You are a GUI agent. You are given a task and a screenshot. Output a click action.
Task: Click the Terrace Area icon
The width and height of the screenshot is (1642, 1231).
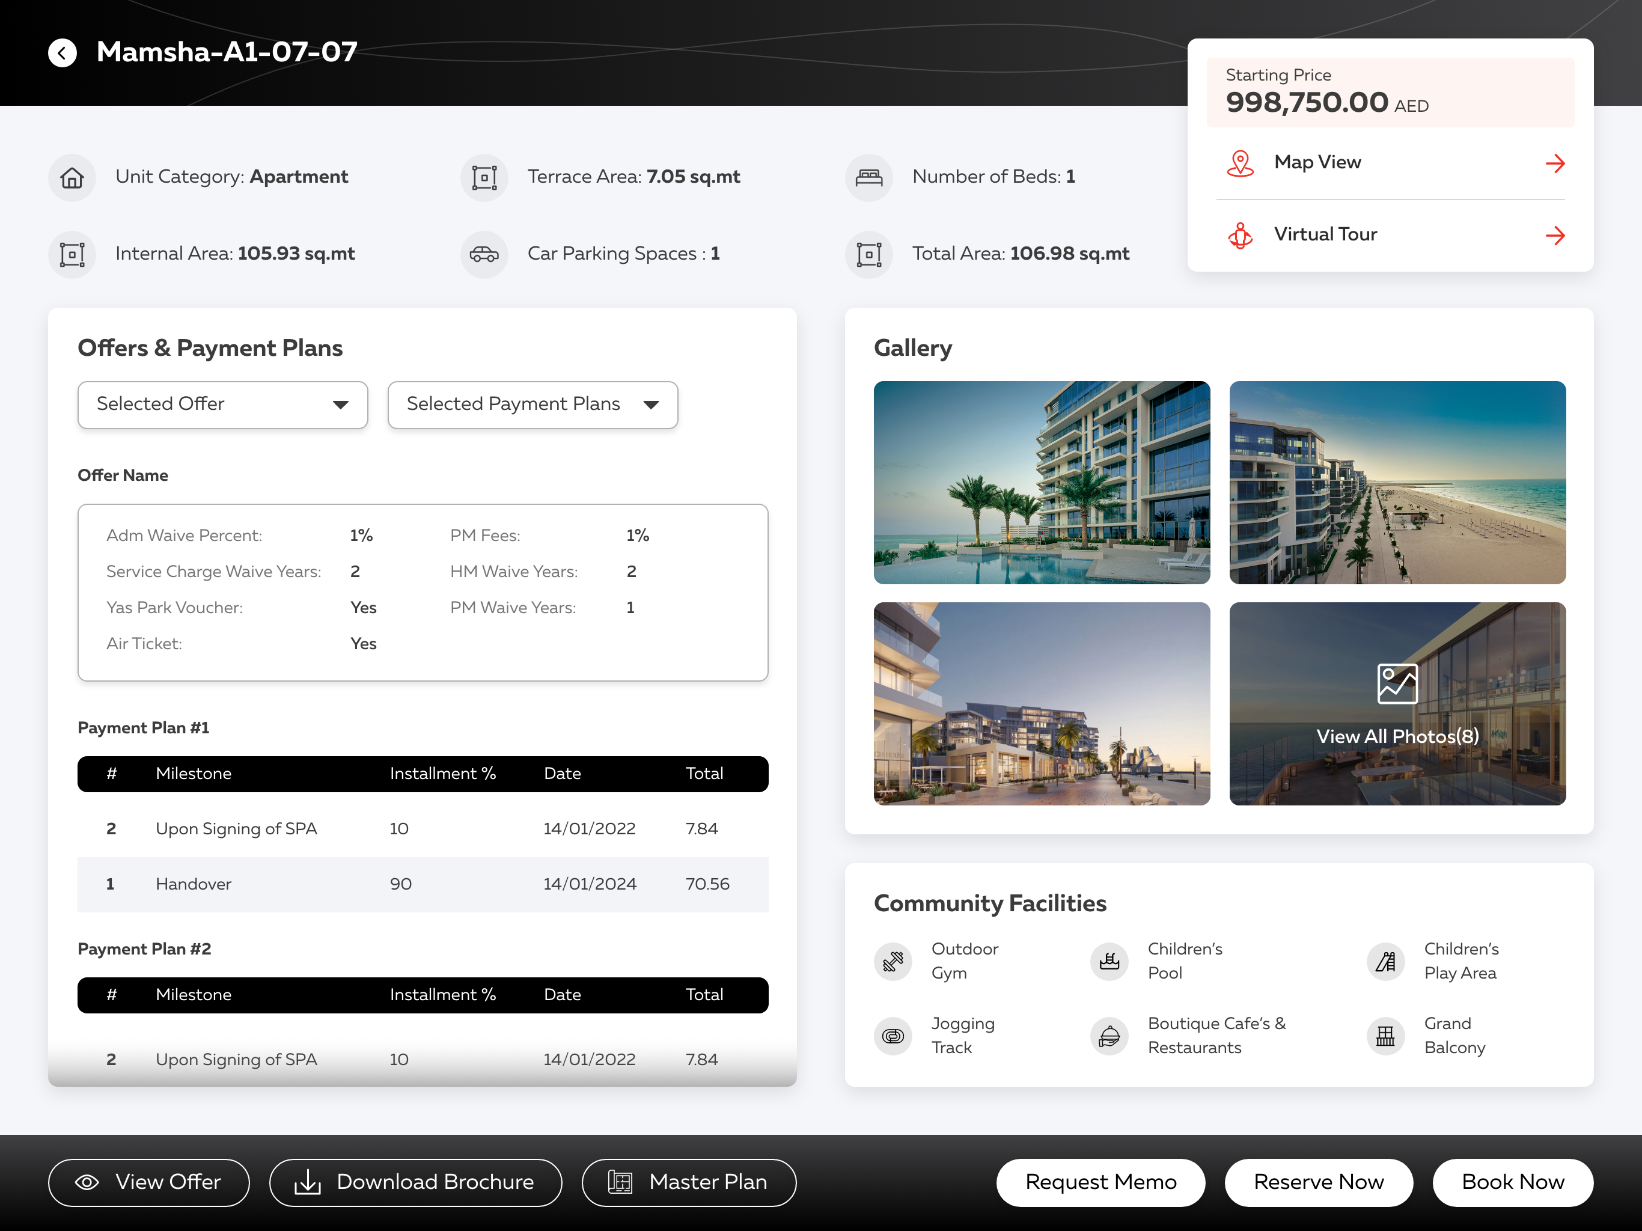pyautogui.click(x=484, y=177)
